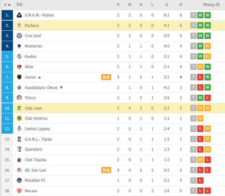This screenshot has height=196, width=225.
Task: Click the Atlas team badge
Action: (19, 67)
